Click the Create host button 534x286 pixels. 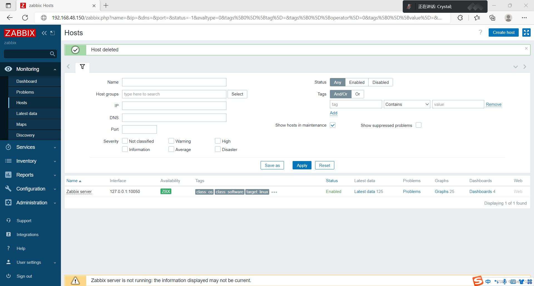point(503,32)
